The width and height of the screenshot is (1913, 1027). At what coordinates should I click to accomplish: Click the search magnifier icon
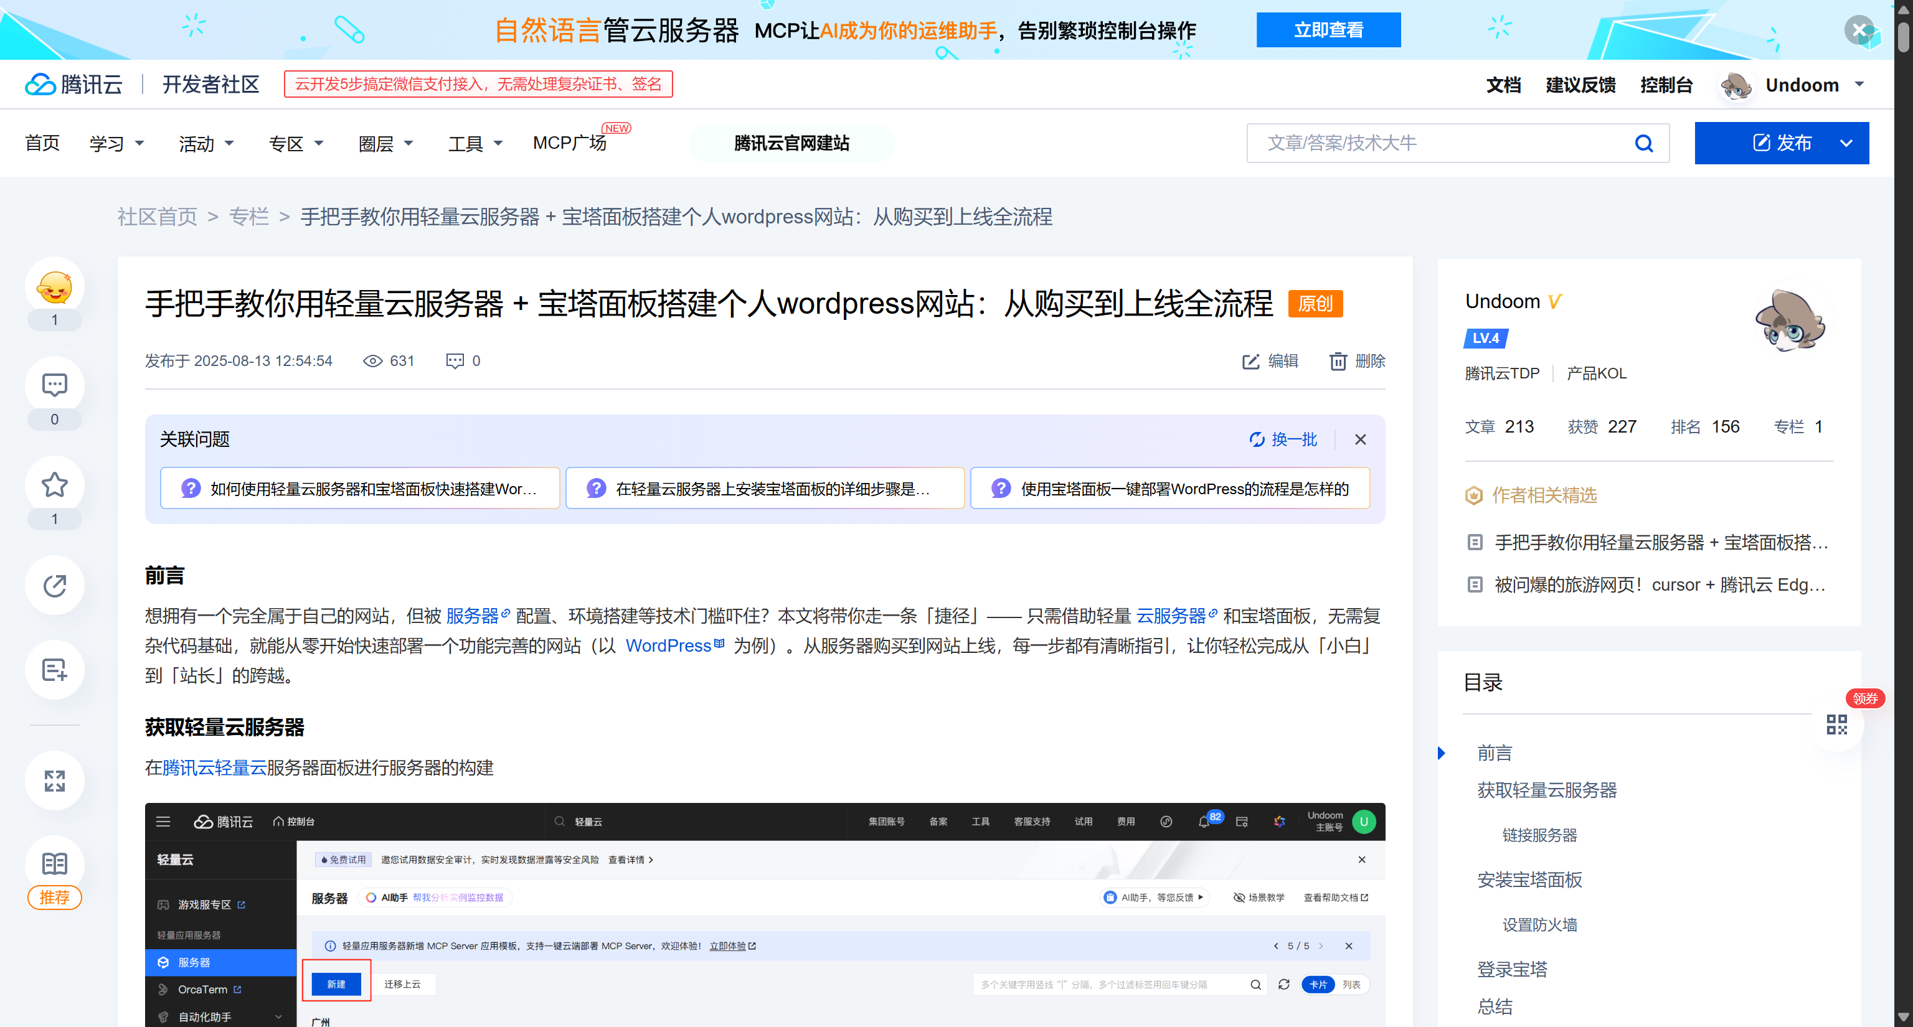point(1643,143)
